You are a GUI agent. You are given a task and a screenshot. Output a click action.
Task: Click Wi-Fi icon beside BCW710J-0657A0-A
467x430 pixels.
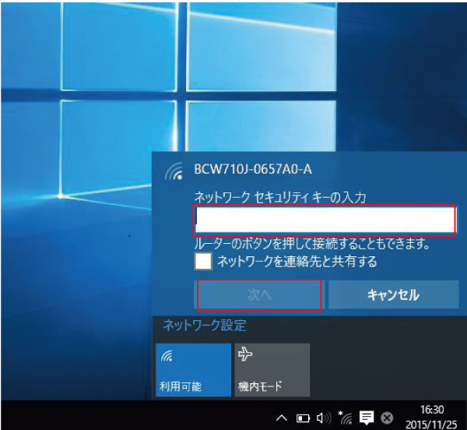pos(174,171)
